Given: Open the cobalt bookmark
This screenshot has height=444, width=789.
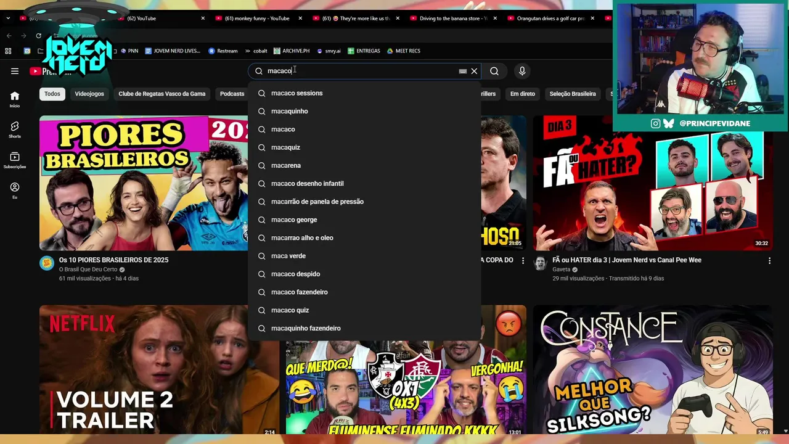Looking at the screenshot, I should [256, 51].
